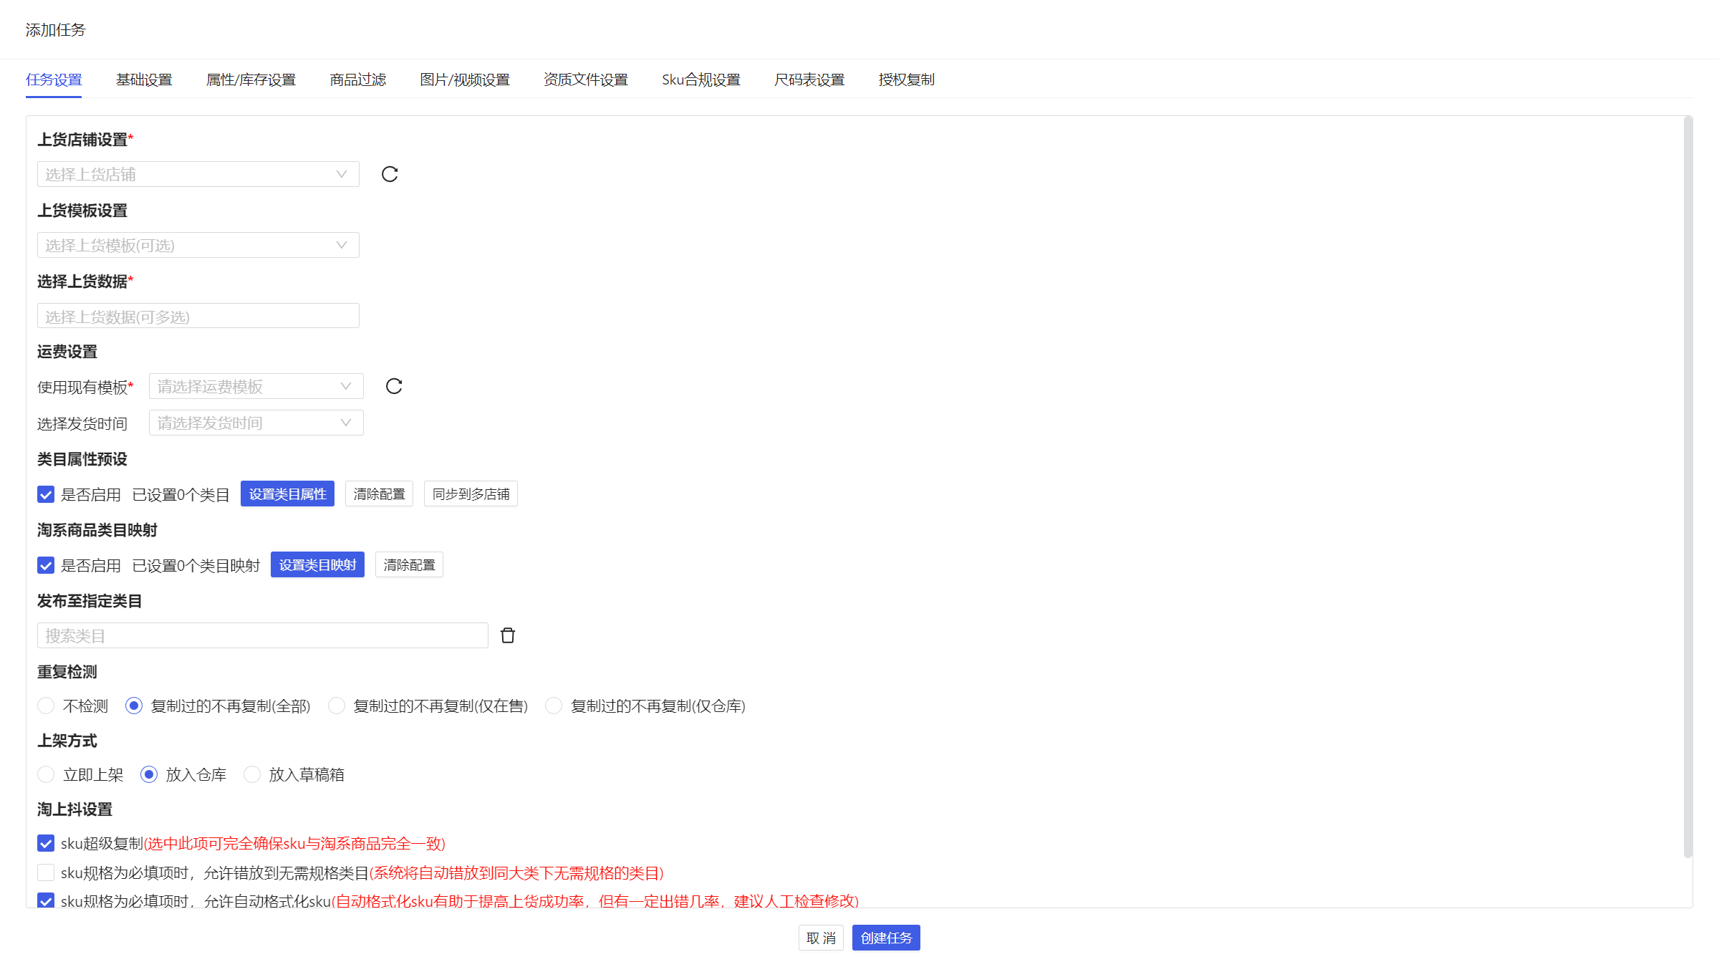The height and width of the screenshot is (967, 1719).
Task: Click trash icon next to 搜索类目 field
Action: (x=508, y=635)
